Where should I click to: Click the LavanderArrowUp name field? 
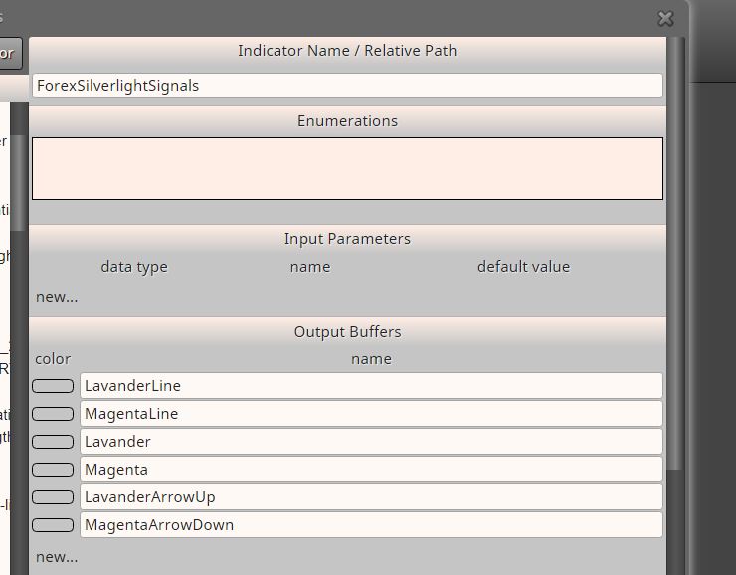click(371, 497)
